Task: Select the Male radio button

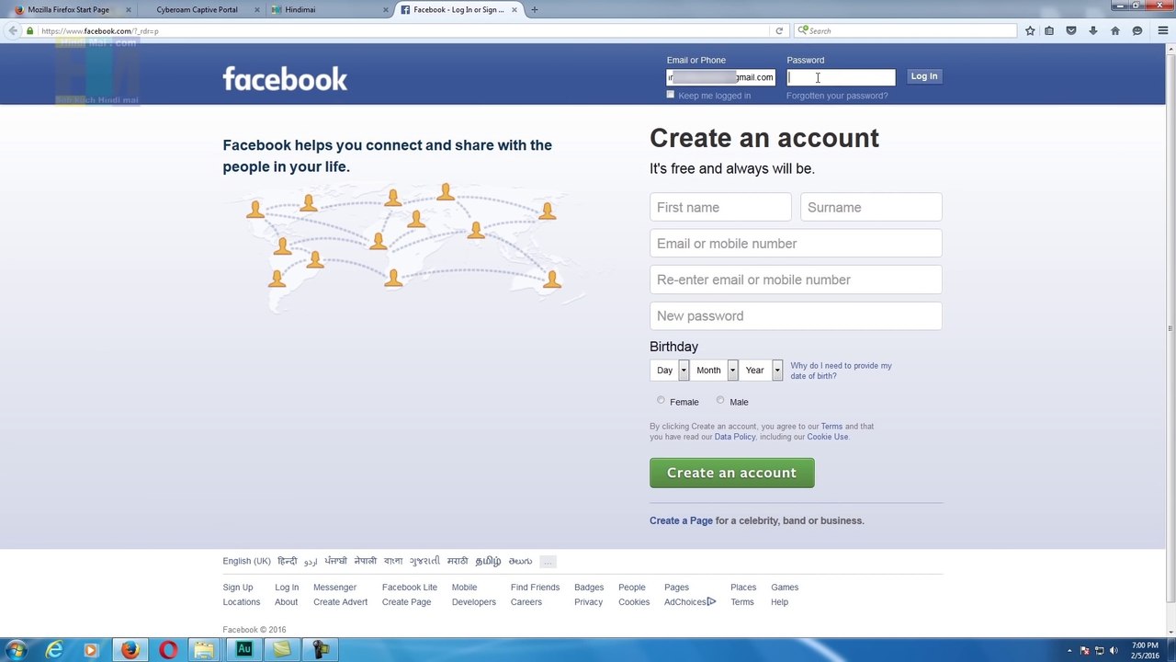Action: [720, 401]
